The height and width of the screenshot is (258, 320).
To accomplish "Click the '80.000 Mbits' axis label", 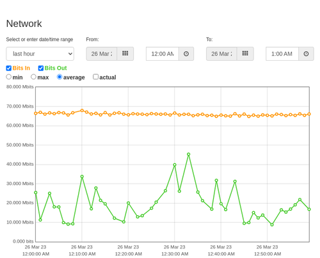I will pos(20,87).
